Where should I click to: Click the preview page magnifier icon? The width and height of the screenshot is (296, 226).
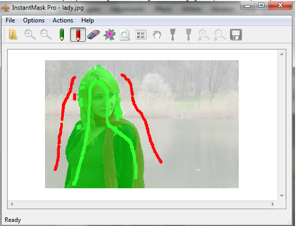click(125, 35)
